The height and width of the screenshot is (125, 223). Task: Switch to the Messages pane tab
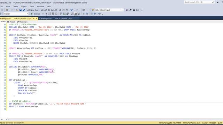point(22,22)
